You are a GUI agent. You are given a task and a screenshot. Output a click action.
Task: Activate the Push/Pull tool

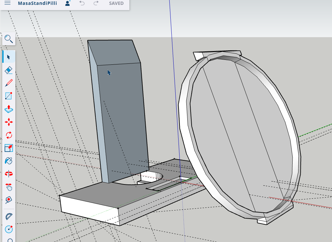point(9,109)
